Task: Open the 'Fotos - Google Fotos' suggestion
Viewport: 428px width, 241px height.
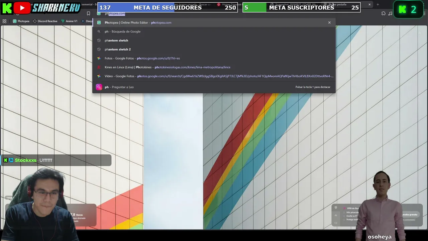Action: 214,58
